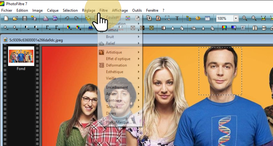
Task: Open the Fichier menu
Action: pyautogui.click(x=7, y=11)
